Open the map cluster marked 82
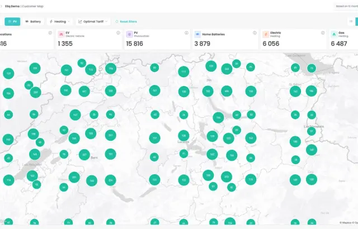Viewport: 358px width, 229px height. (232, 187)
